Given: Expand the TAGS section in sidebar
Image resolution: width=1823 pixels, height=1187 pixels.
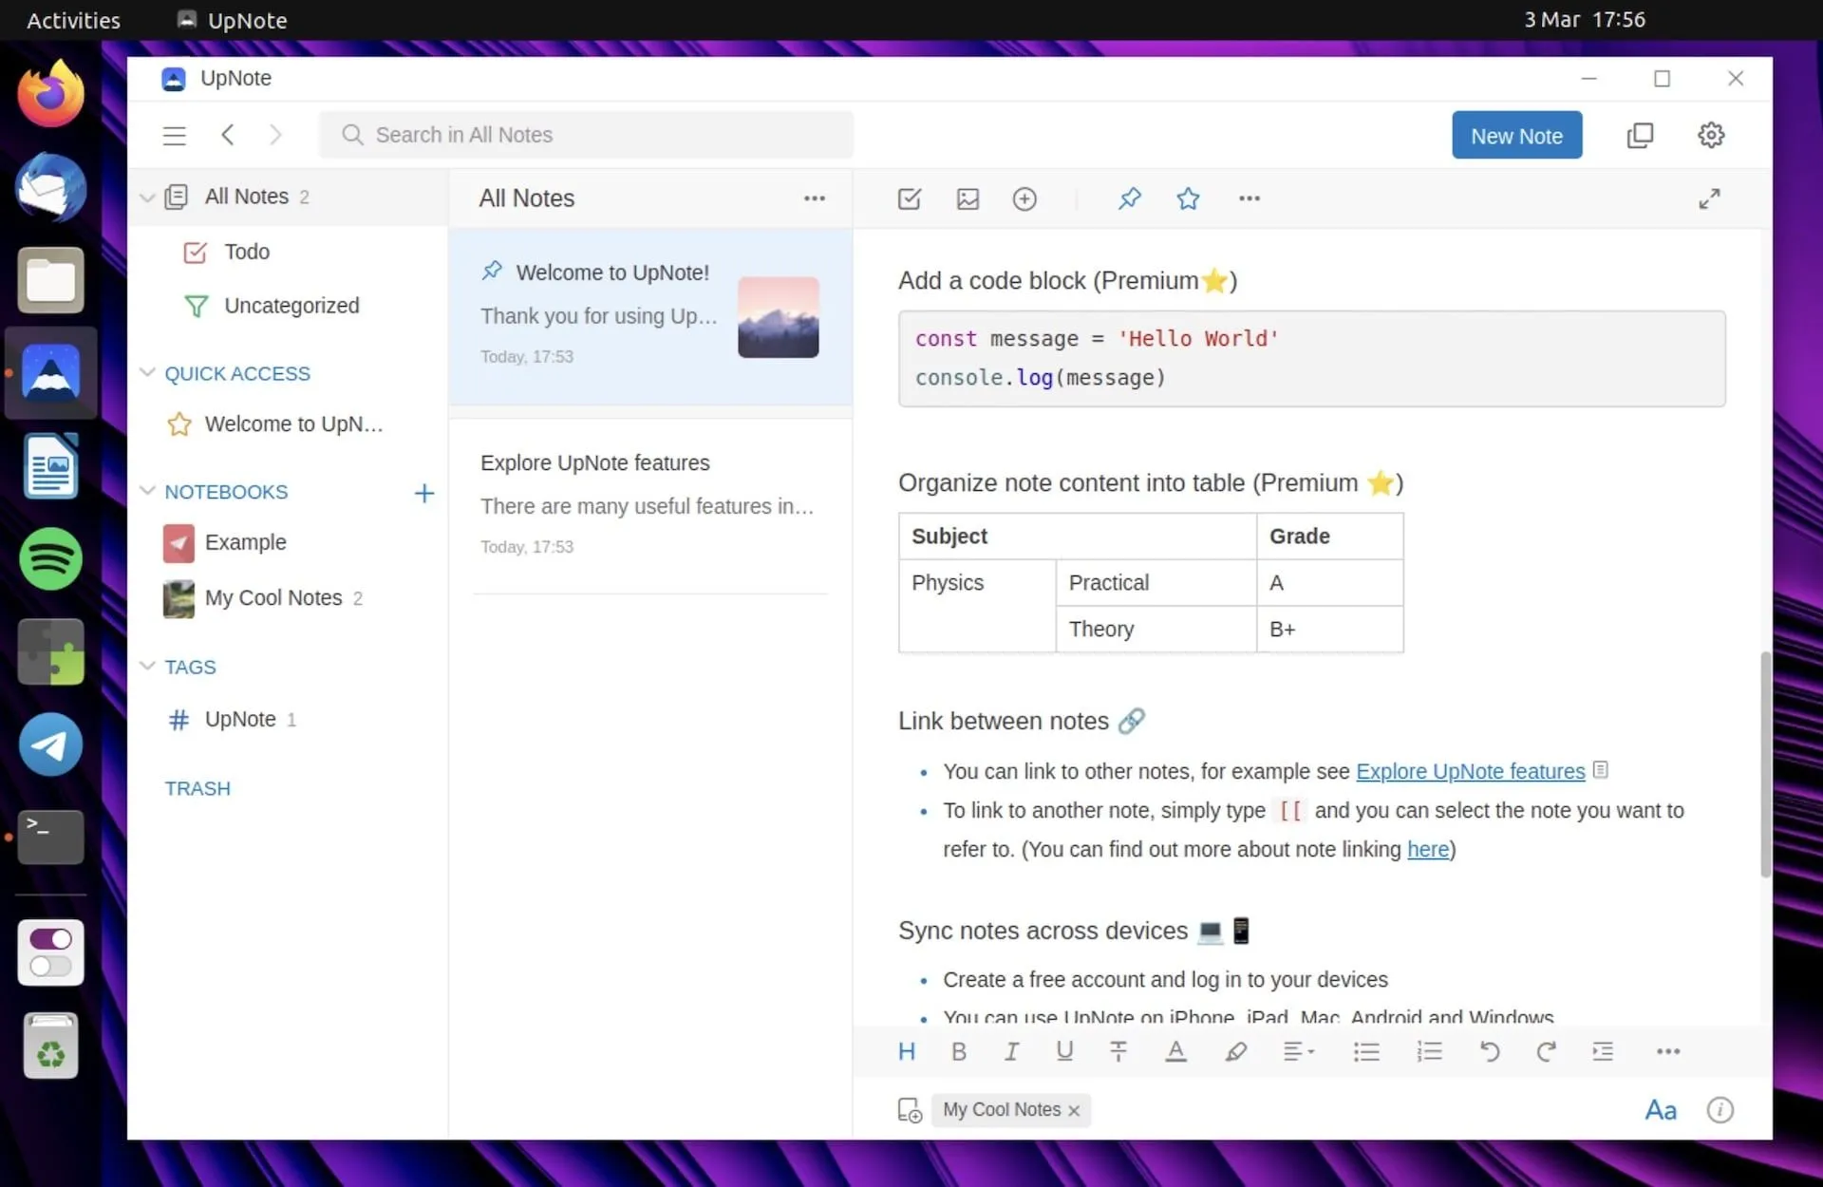Looking at the screenshot, I should pos(147,666).
